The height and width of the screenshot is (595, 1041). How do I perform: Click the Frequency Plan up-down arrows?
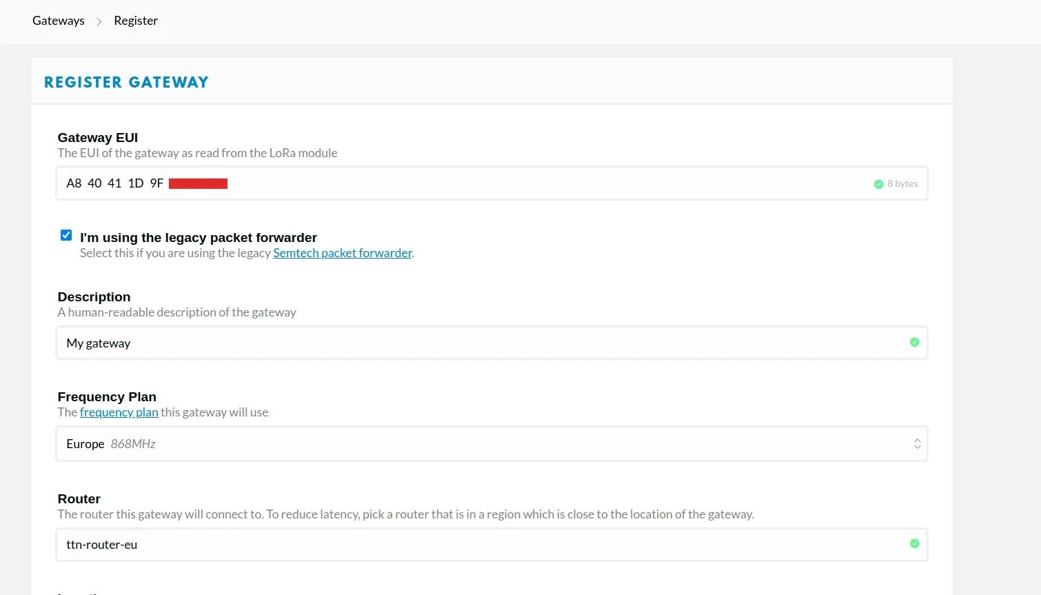pos(917,444)
